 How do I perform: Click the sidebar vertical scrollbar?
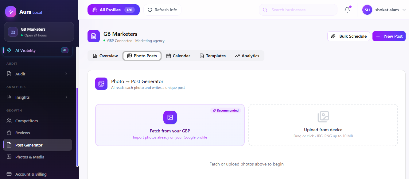77,127
